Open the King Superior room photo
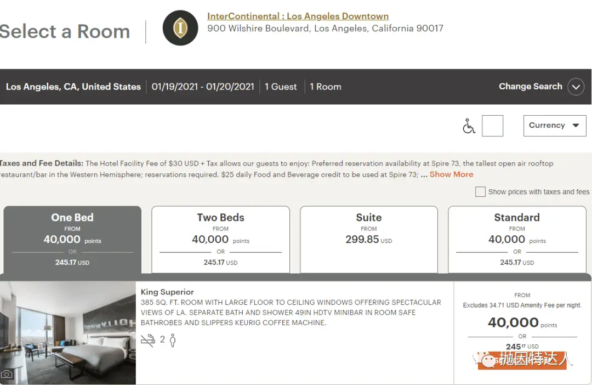This screenshot has height=385, width=592. point(68,332)
